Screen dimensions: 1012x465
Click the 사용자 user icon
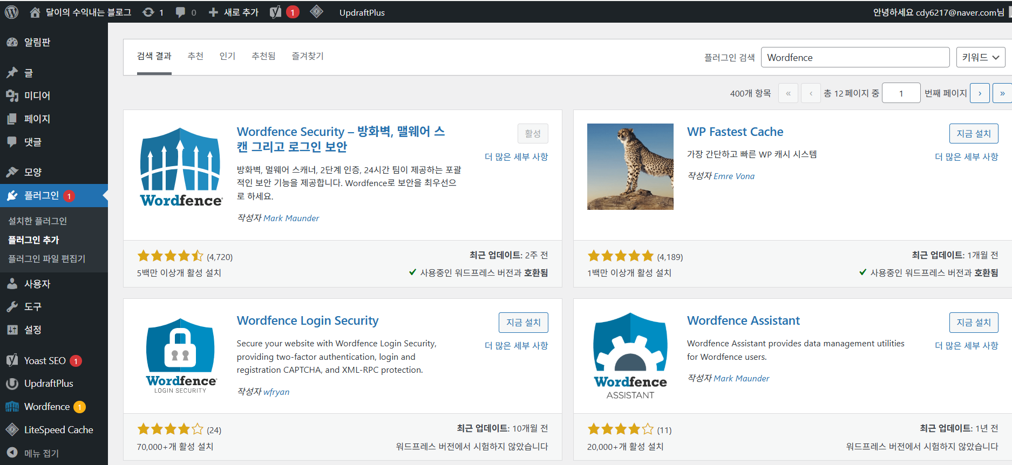12,284
